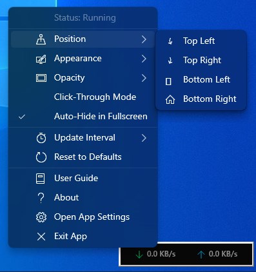Click the User Guide book icon

click(x=41, y=179)
